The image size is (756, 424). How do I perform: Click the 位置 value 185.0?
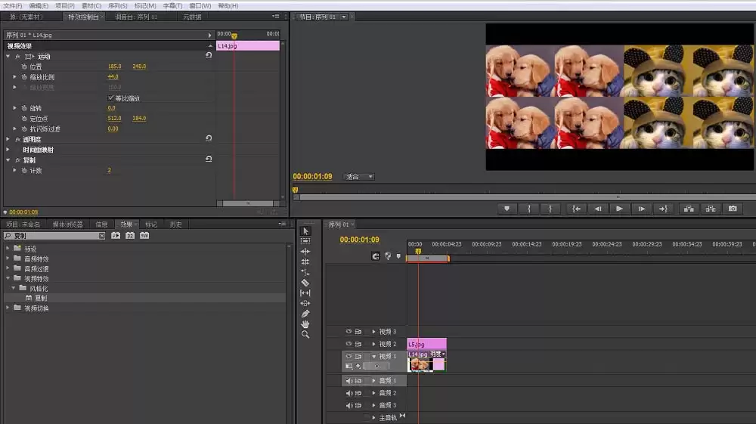[115, 67]
